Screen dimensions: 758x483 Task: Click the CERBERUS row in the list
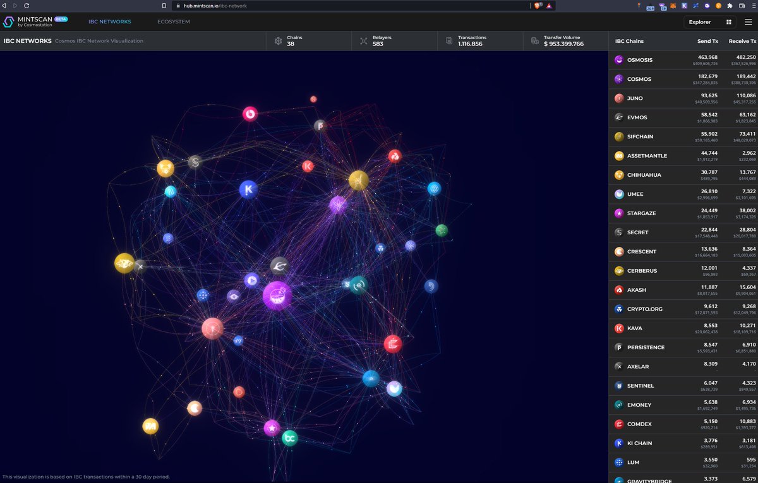[683, 271]
